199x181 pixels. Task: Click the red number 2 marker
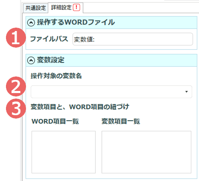(x=16, y=86)
